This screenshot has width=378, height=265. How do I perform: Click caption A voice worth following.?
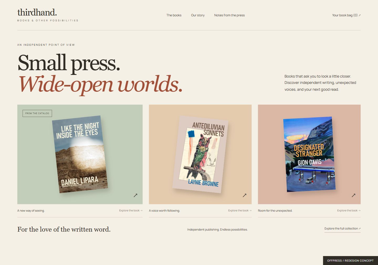(x=164, y=211)
